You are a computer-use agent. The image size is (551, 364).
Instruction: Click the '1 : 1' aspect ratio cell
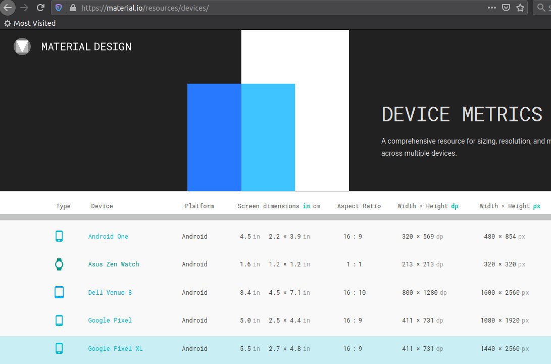coord(354,264)
